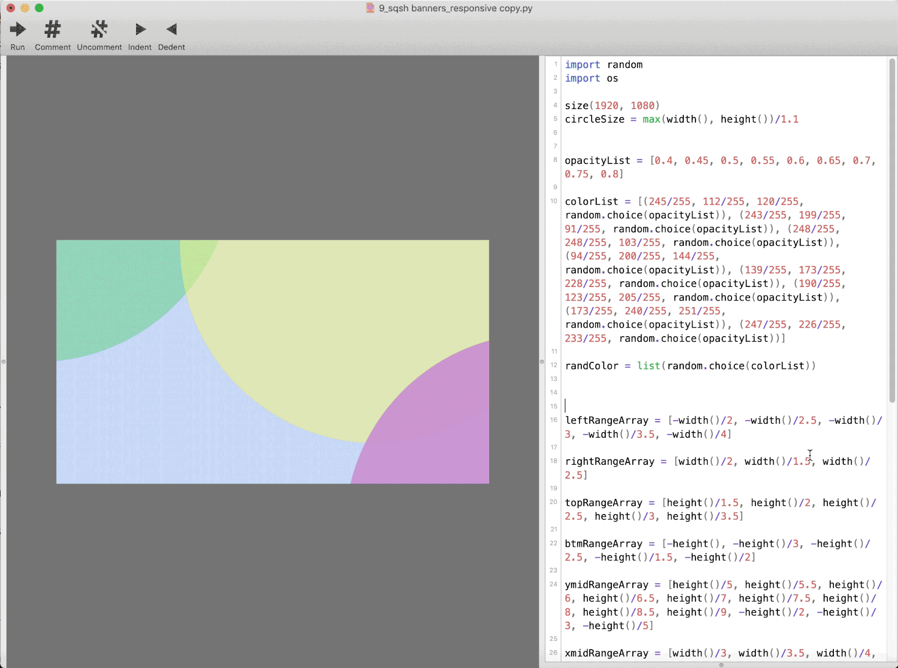Click line number 16 in gutter
This screenshot has height=668, width=898.
click(x=554, y=419)
